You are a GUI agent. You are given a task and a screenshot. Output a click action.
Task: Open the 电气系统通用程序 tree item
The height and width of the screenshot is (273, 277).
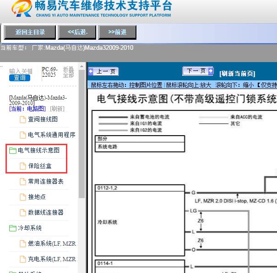pos(52,135)
